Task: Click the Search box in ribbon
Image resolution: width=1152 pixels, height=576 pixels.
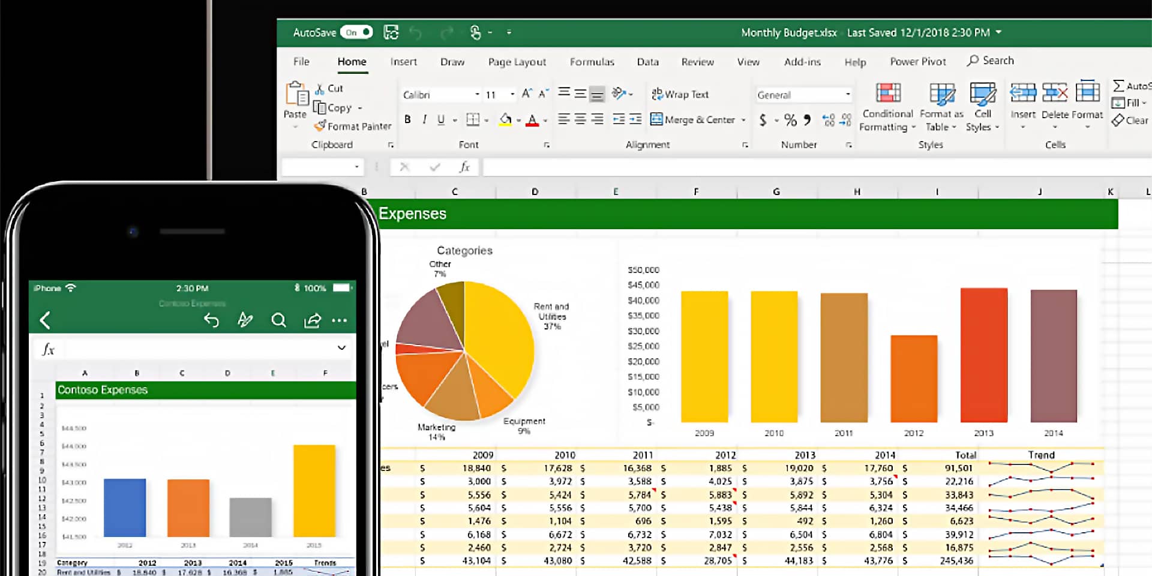Action: (x=991, y=61)
